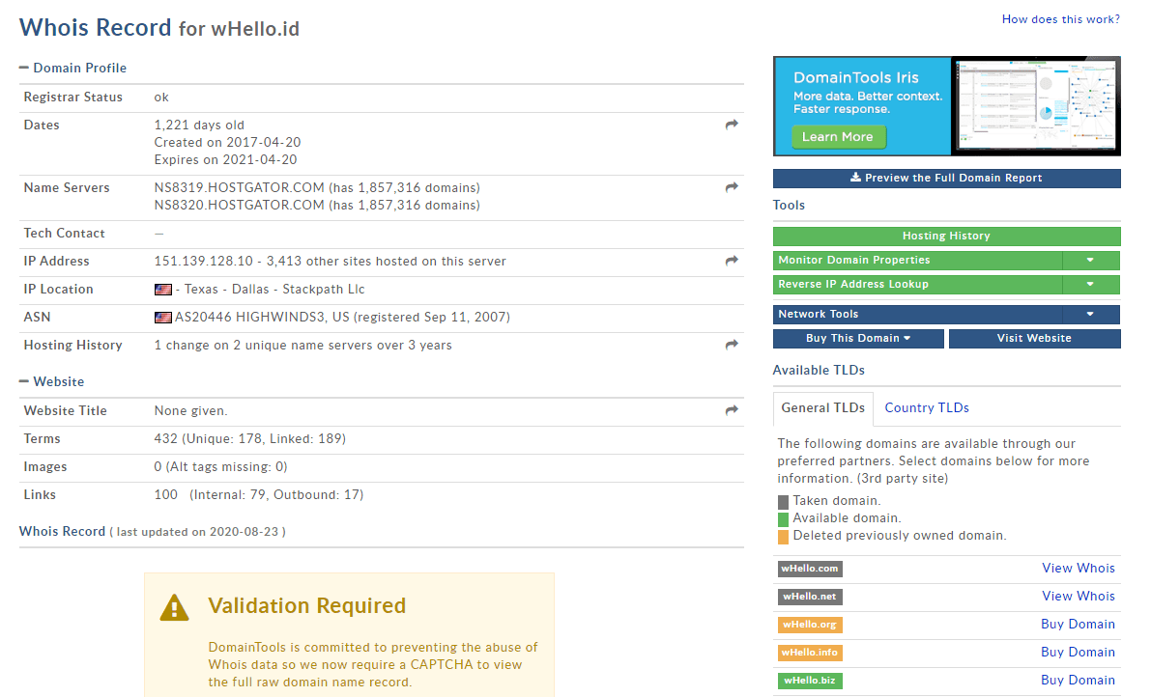Open the Network Tools dropdown arrow
This screenshot has width=1151, height=697.
tap(1090, 315)
